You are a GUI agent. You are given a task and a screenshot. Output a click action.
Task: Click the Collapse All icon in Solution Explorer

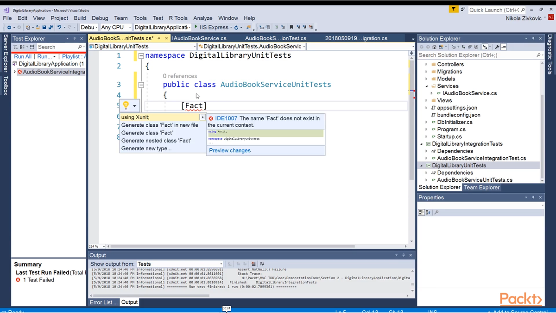pyautogui.click(x=470, y=47)
